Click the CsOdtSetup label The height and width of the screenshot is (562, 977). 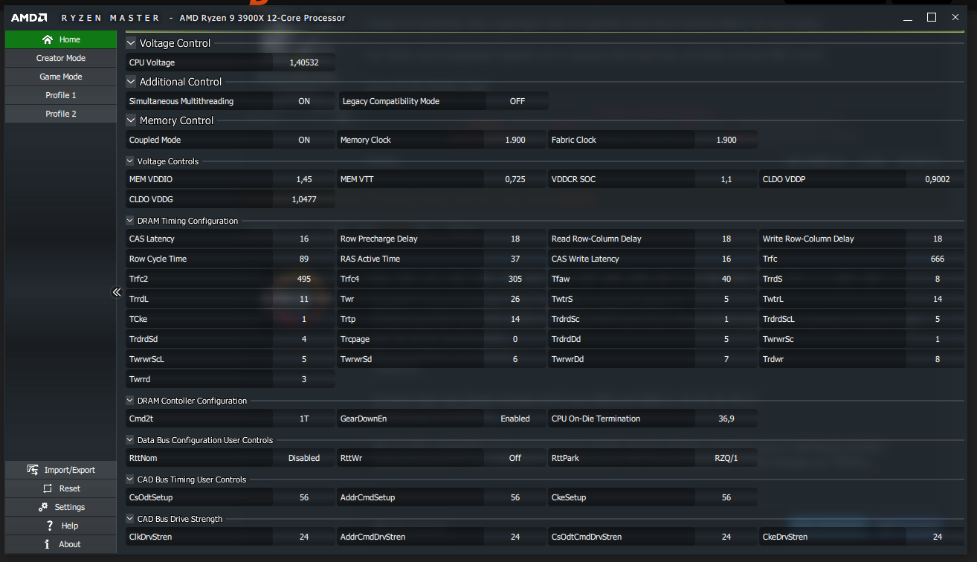[x=151, y=497]
